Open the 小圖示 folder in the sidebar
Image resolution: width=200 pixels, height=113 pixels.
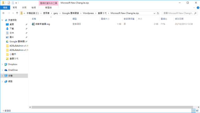click(13, 54)
